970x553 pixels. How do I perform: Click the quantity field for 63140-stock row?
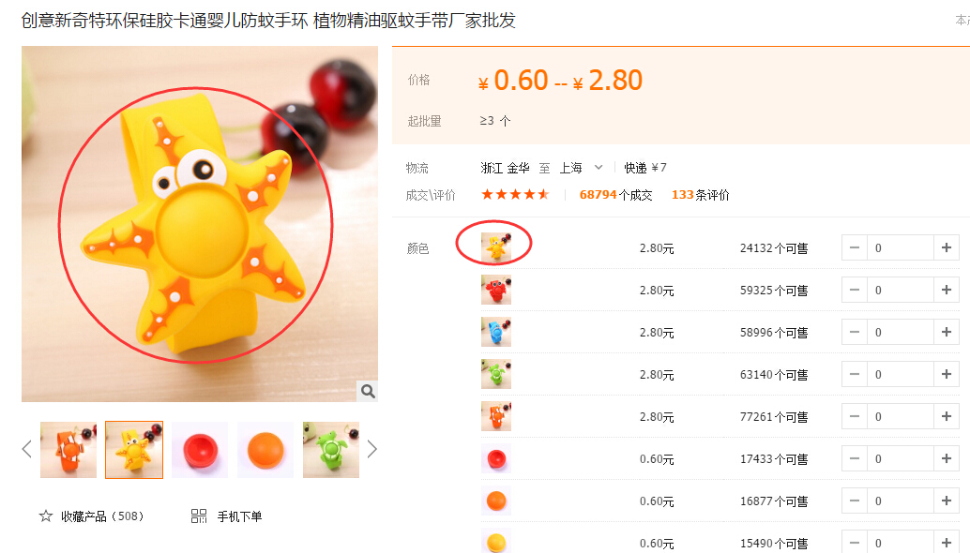900,374
